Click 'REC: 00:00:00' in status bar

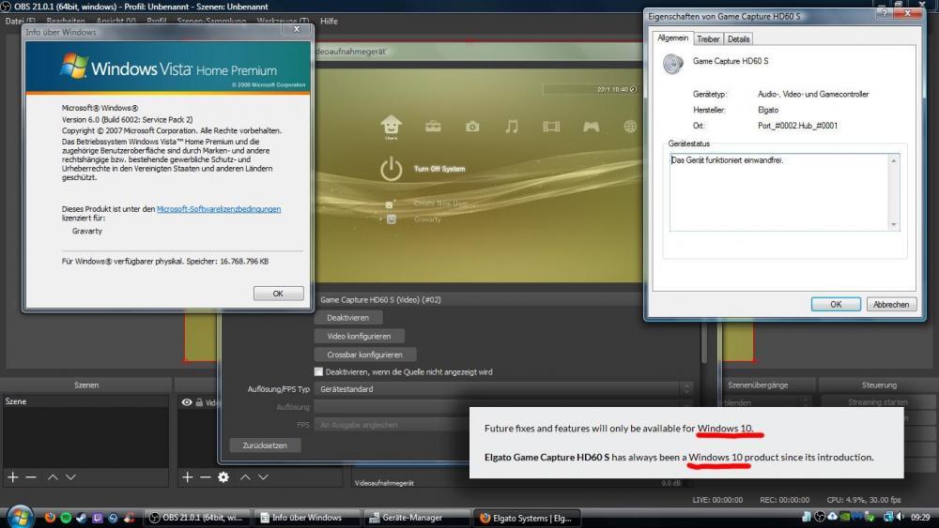pos(784,500)
